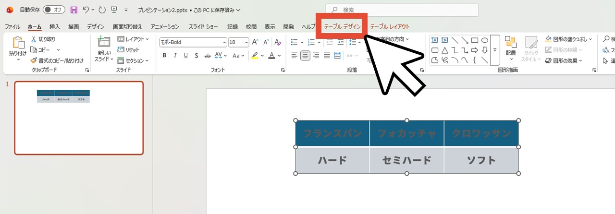Screen dimensions: 615x214
Task: Open the ファイル tab
Action: pos(12,26)
